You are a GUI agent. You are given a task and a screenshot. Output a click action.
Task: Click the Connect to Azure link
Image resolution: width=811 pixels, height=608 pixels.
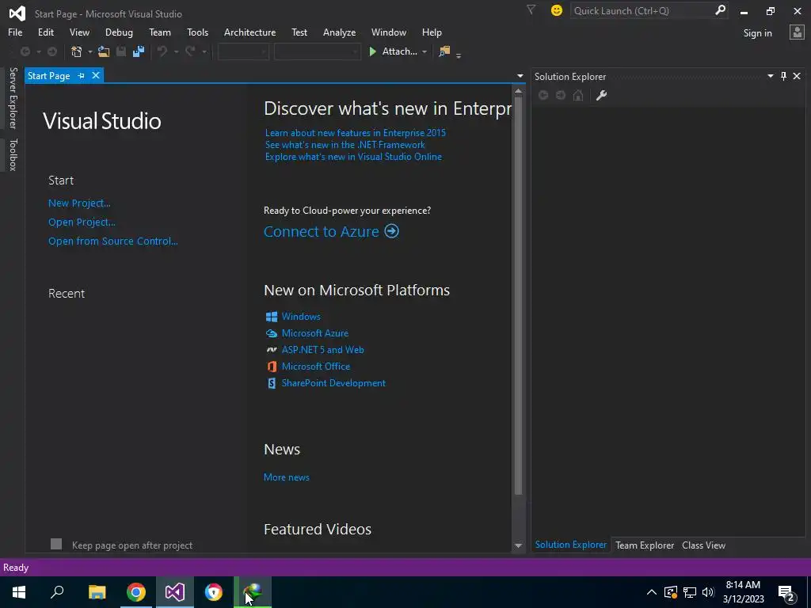pos(331,231)
